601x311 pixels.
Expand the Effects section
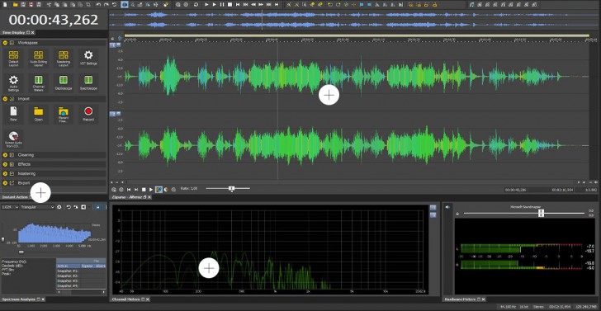click(x=5, y=164)
